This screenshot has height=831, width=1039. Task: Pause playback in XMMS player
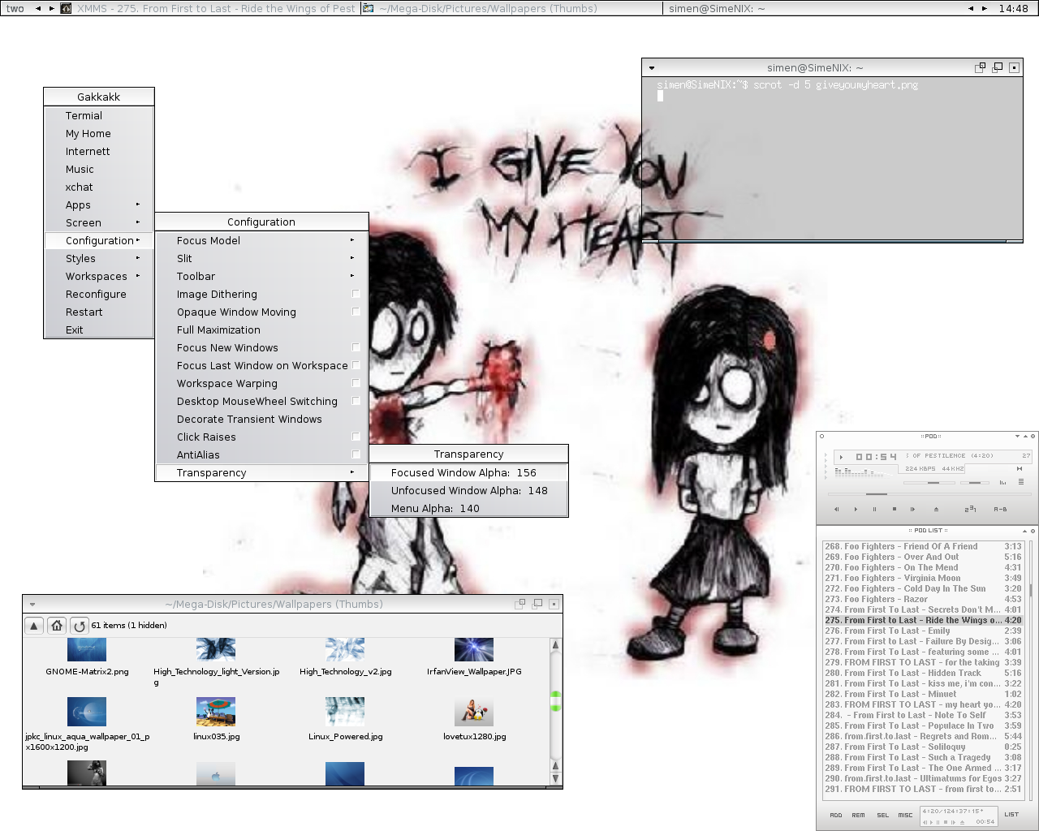click(x=874, y=510)
